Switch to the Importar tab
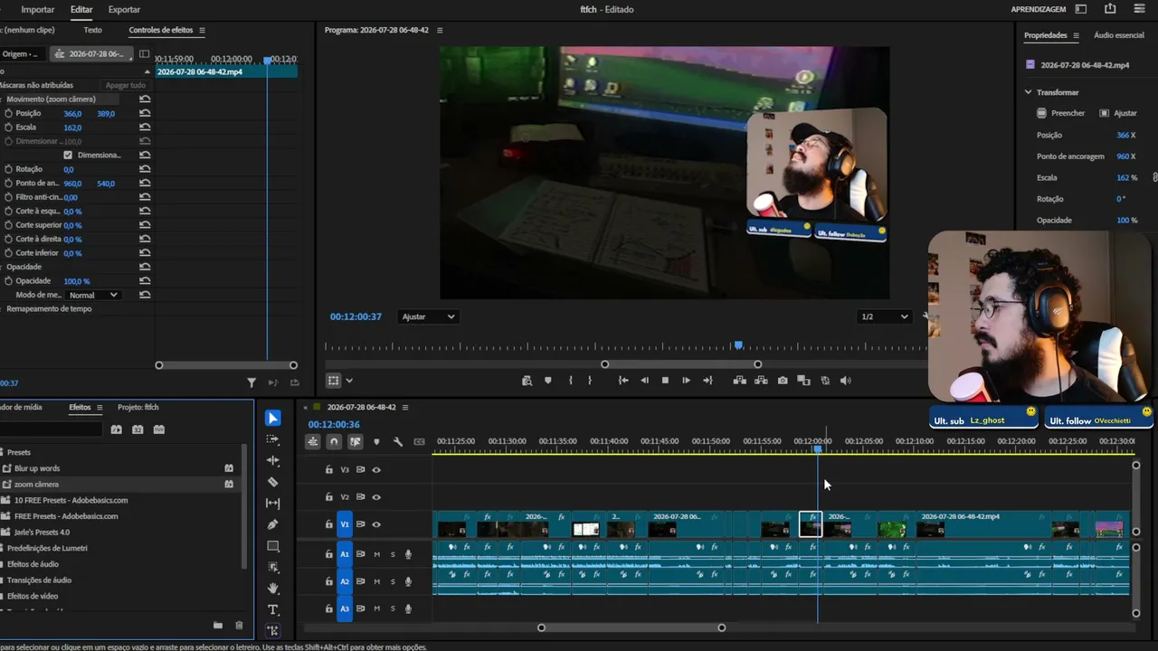Image resolution: width=1158 pixels, height=651 pixels. click(x=38, y=9)
